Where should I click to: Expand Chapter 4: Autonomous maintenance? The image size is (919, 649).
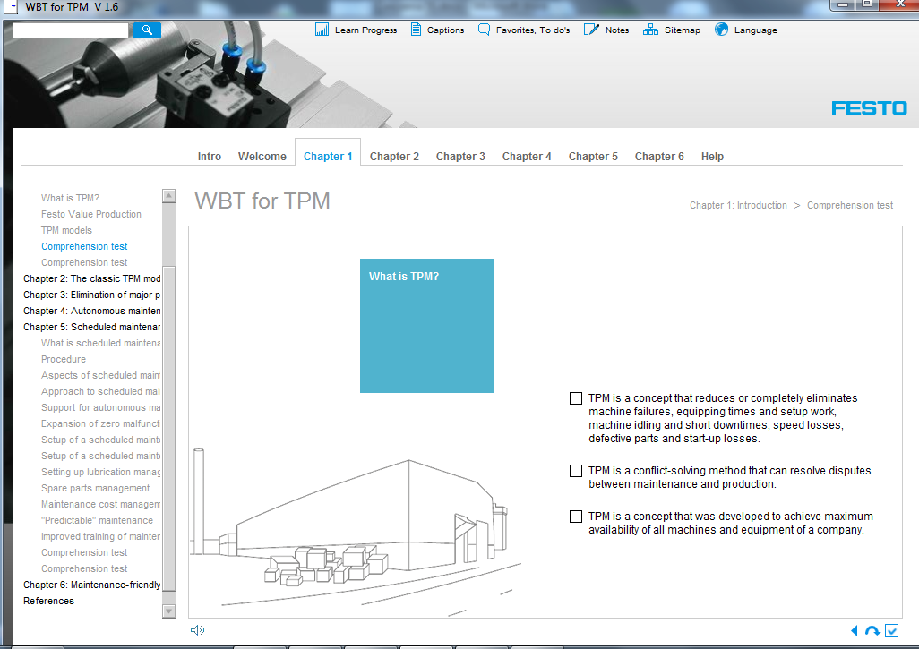coord(91,311)
